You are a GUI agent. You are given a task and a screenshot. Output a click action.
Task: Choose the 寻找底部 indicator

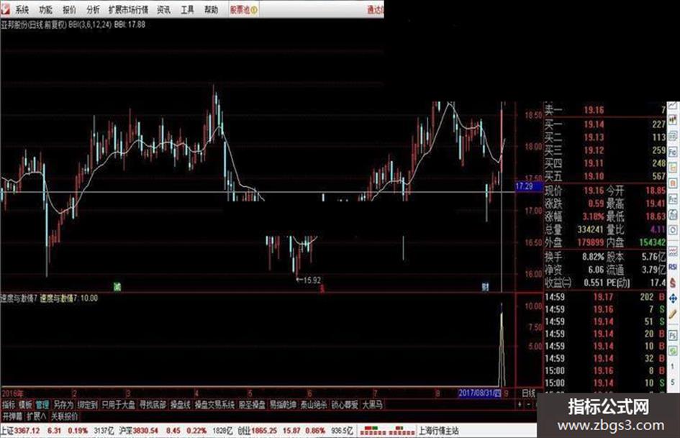153,405
